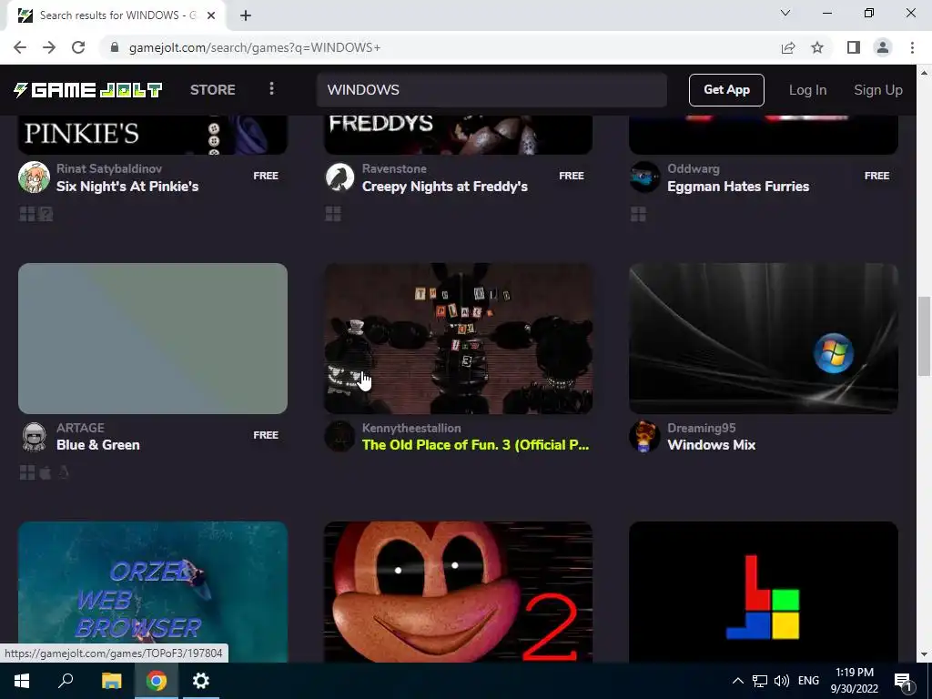
Task: Open the Settings gear in taskbar
Action: coord(201,681)
